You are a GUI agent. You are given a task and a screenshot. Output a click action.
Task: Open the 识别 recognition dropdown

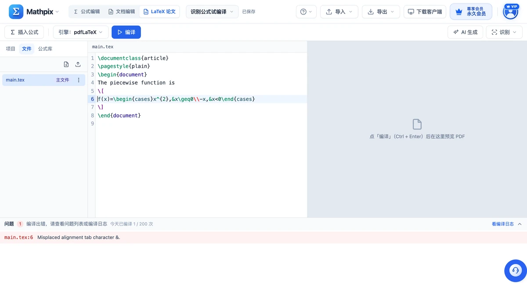click(x=504, y=32)
